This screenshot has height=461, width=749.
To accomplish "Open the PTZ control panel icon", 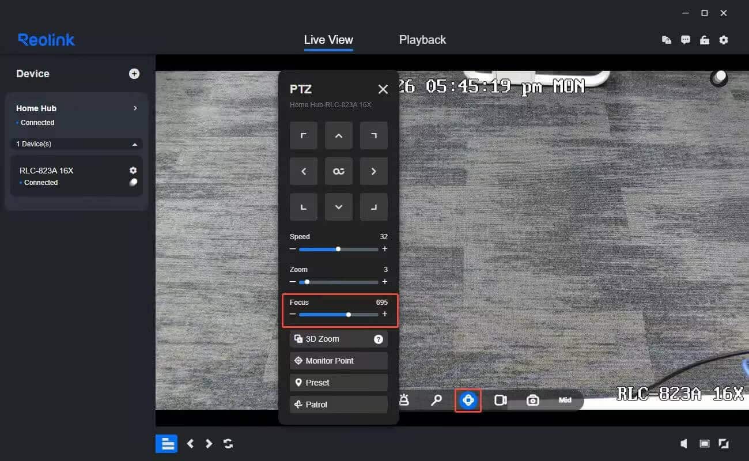I will click(468, 400).
